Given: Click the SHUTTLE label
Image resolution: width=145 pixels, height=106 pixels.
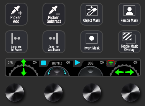Looking at the screenshot, I should point(57,63).
